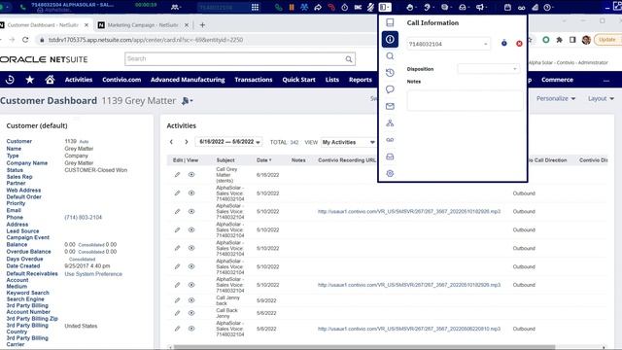Edit the Call Grey Matter activity (pencil)
The image size is (622, 350).
tap(177, 175)
